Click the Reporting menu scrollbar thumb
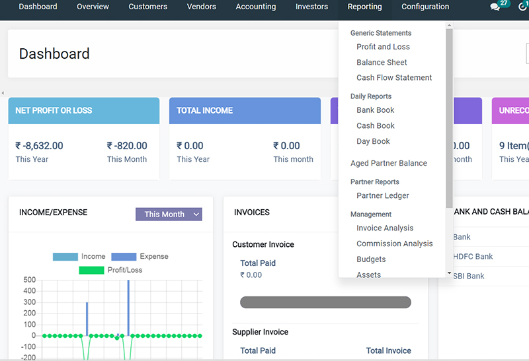 pyautogui.click(x=449, y=118)
